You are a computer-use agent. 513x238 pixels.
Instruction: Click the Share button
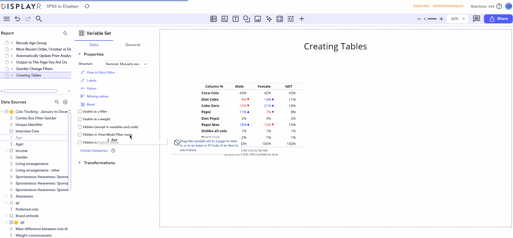coord(498,19)
